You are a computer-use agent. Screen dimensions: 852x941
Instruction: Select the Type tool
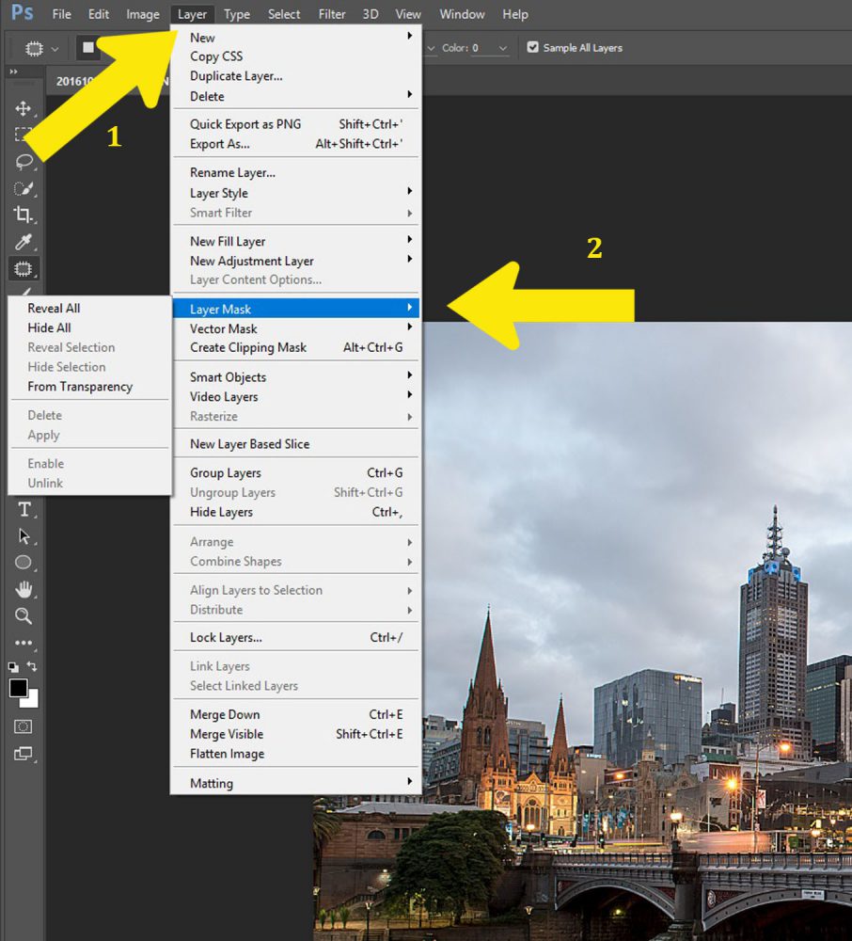(24, 509)
